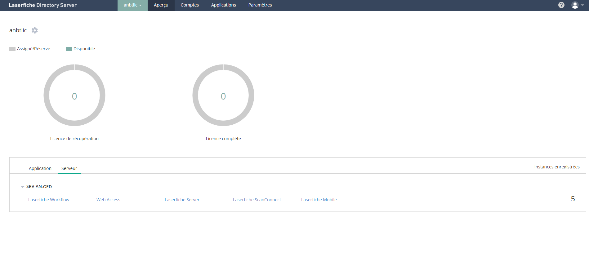Open the help question mark icon
589x254 pixels.
pyautogui.click(x=561, y=5)
